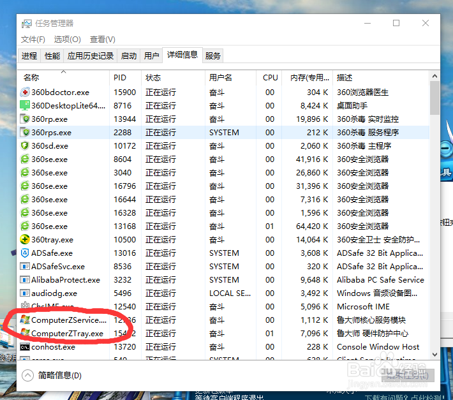453x400 pixels.
Task: Select PID cell 13720
Action: click(124, 346)
